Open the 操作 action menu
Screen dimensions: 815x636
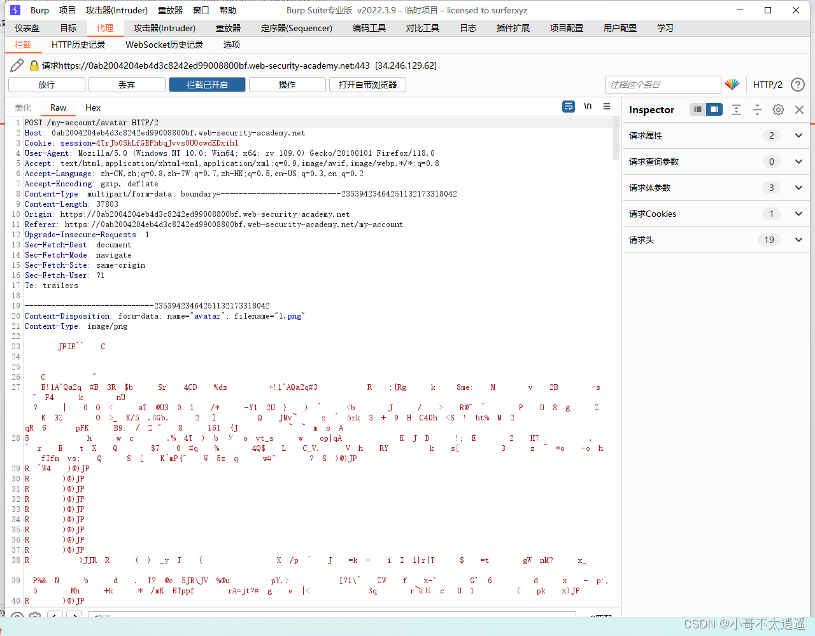click(x=287, y=85)
